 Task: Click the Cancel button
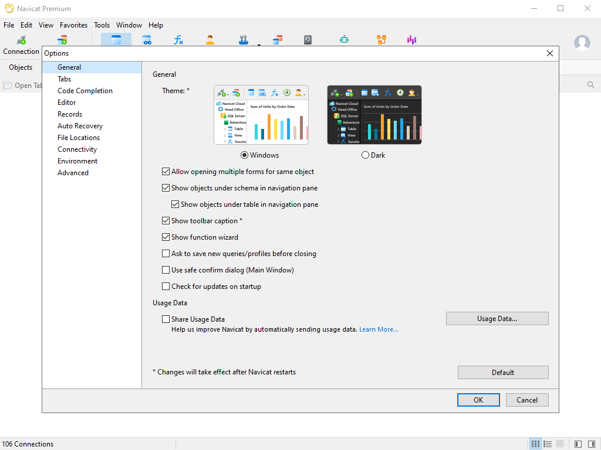point(527,400)
